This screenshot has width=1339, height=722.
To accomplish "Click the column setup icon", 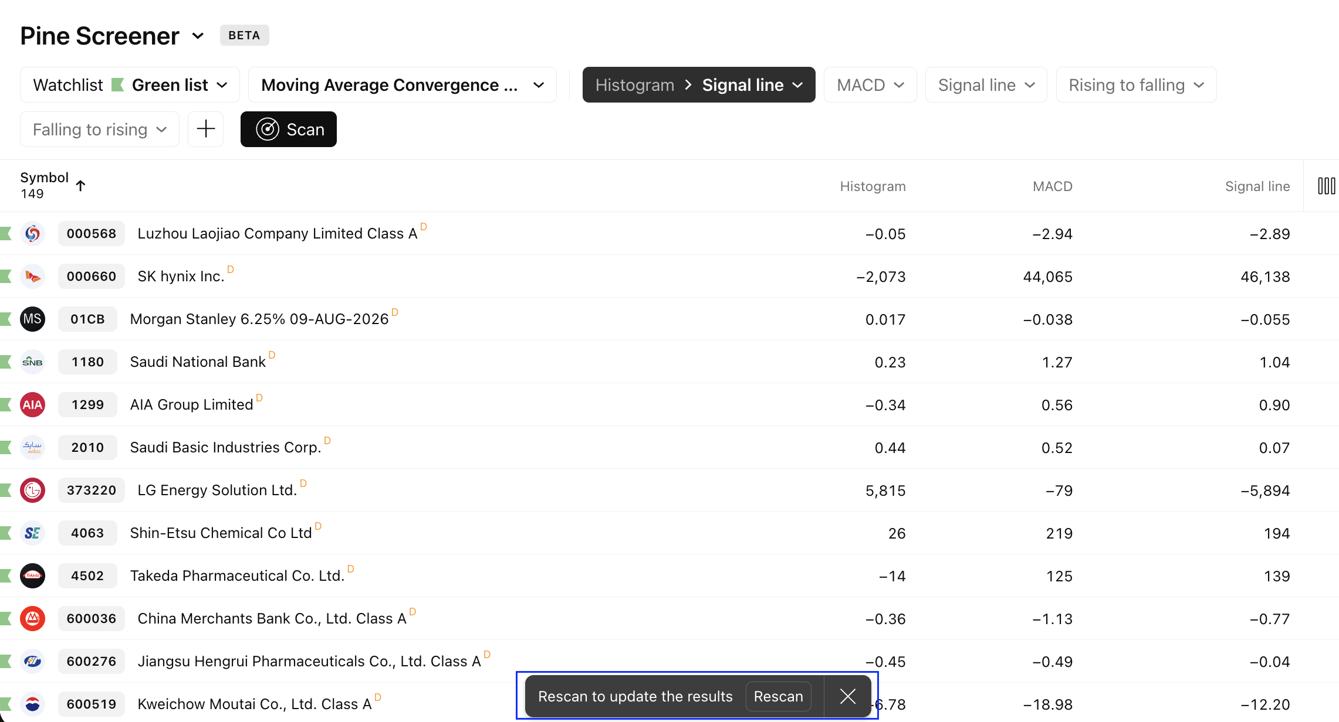I will click(1326, 186).
